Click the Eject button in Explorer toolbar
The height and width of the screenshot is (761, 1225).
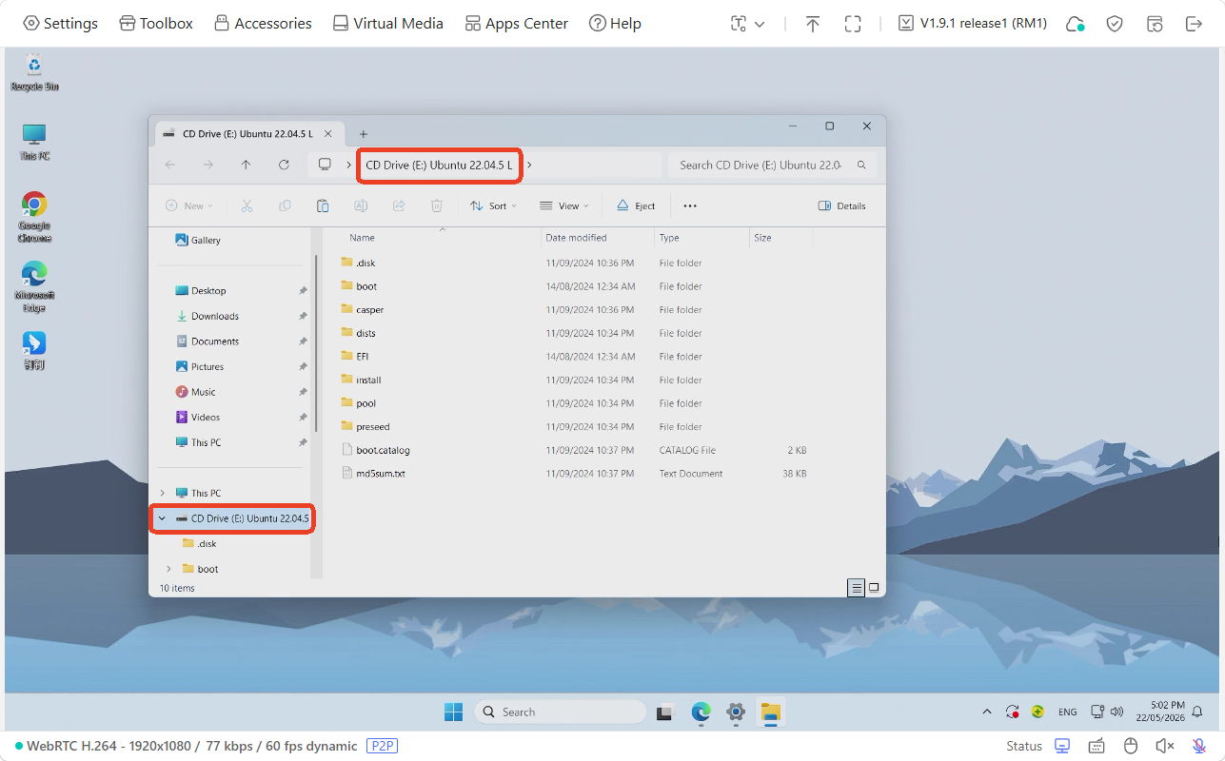click(636, 205)
